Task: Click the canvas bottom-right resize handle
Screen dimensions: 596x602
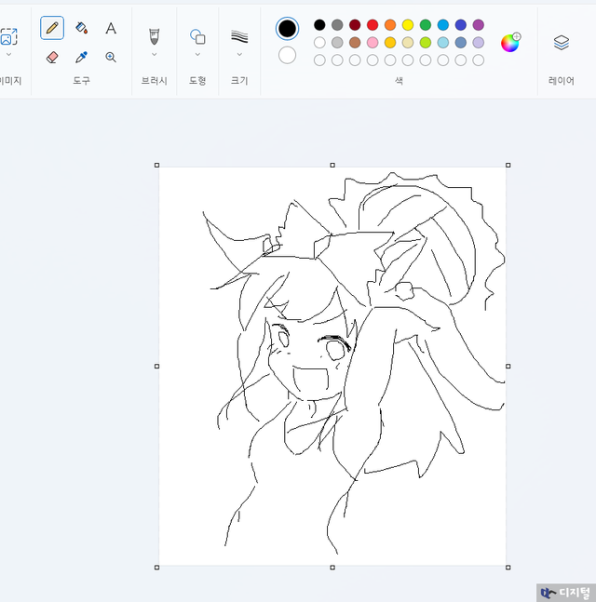Action: tap(508, 567)
